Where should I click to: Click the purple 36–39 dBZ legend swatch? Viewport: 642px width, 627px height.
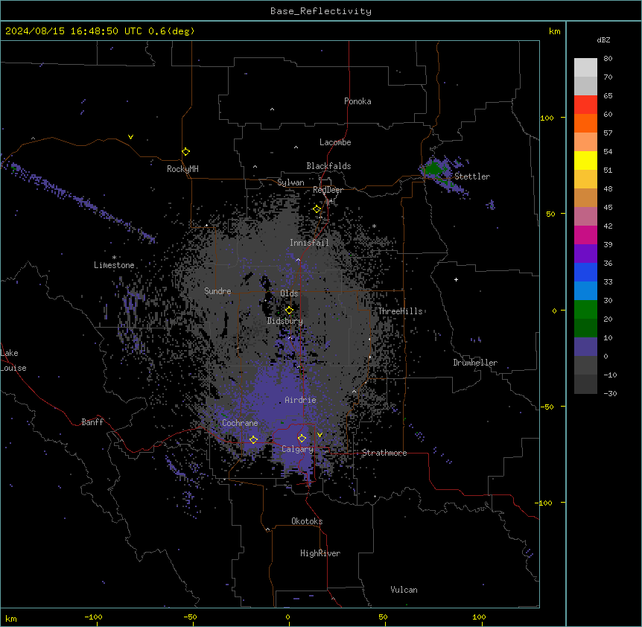coord(585,253)
